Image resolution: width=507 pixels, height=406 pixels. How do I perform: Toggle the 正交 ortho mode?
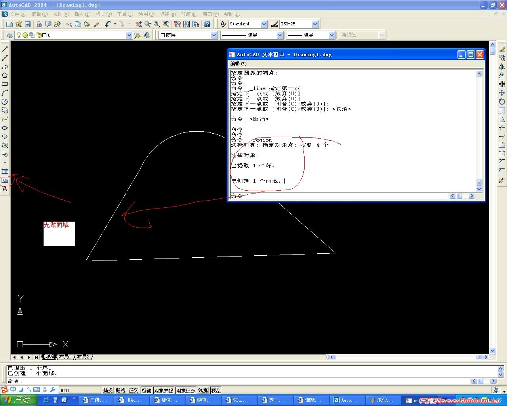(x=133, y=391)
